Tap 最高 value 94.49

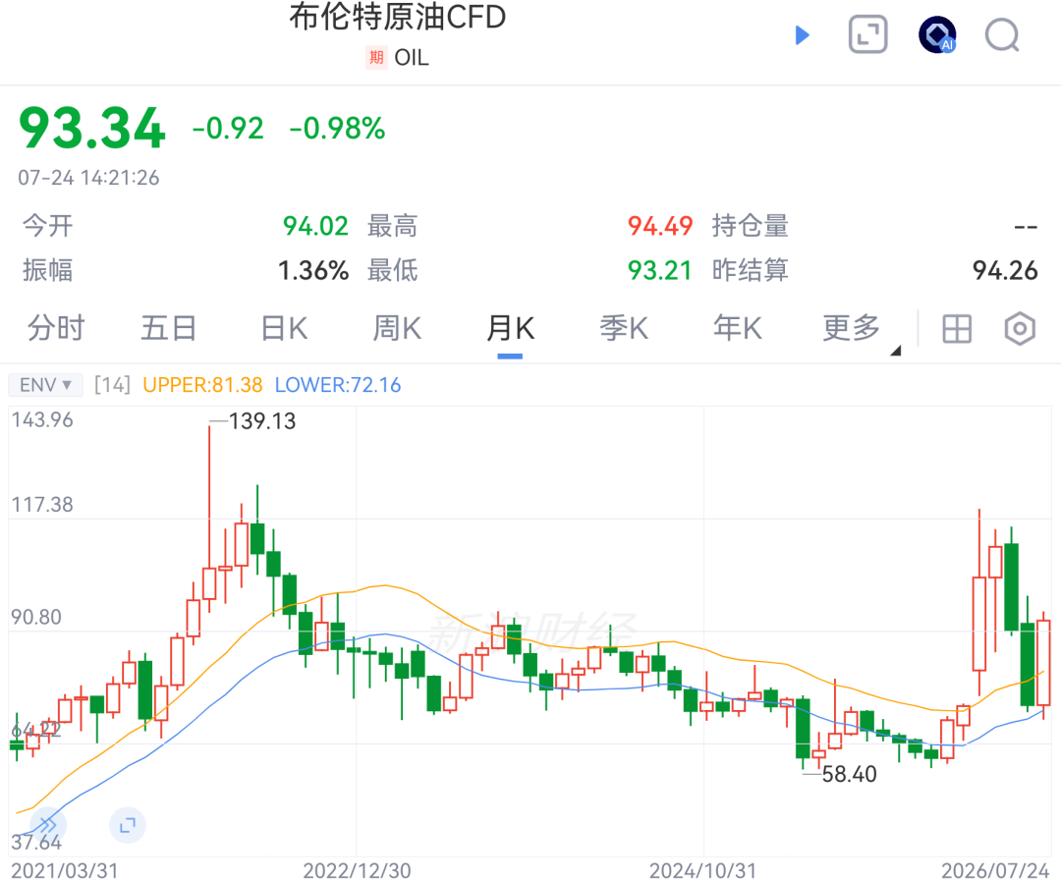660,226
